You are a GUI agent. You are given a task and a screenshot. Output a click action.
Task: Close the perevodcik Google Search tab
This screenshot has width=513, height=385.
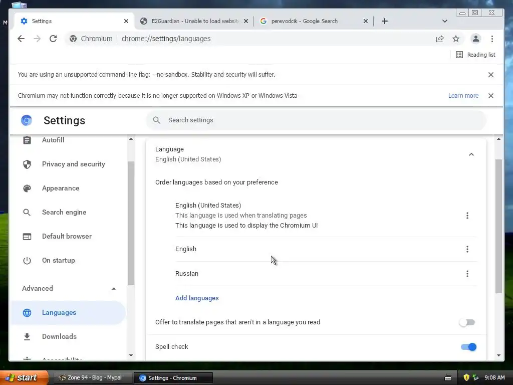[366, 21]
